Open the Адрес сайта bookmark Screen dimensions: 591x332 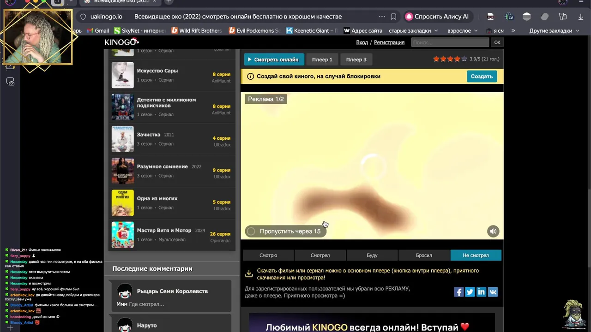pos(363,31)
